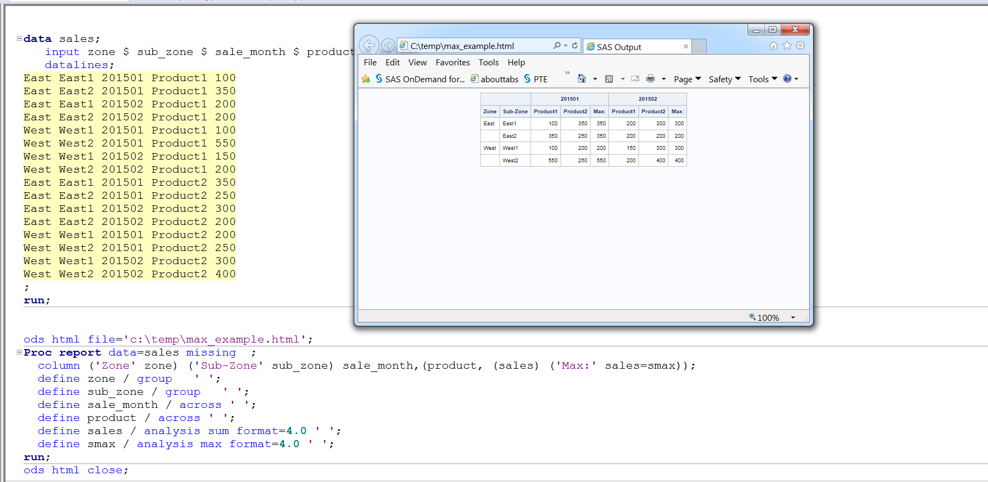Refresh the max_example.html page
This screenshot has height=482, width=988.
point(575,46)
